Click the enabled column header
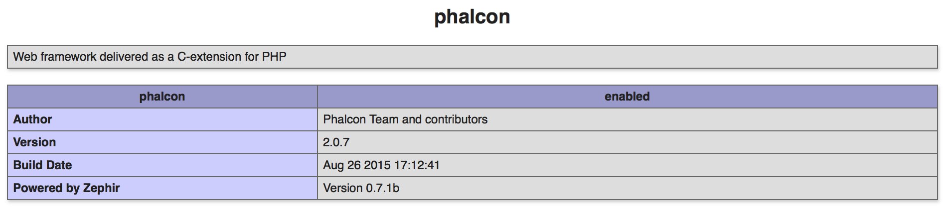This screenshot has height=209, width=947. (627, 97)
